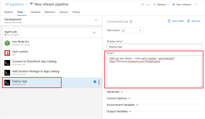
Task: Open the Task version dropdown
Action: [x=132, y=30]
